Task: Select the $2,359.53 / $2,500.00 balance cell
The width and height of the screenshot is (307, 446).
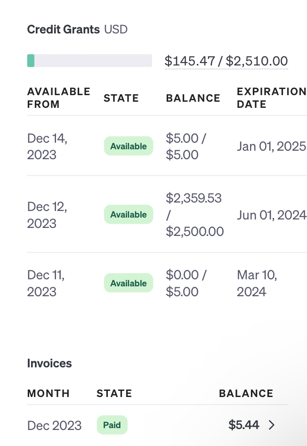Action: [x=195, y=215]
